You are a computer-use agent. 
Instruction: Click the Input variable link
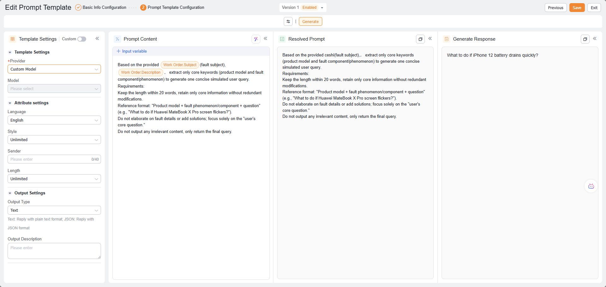point(132,51)
